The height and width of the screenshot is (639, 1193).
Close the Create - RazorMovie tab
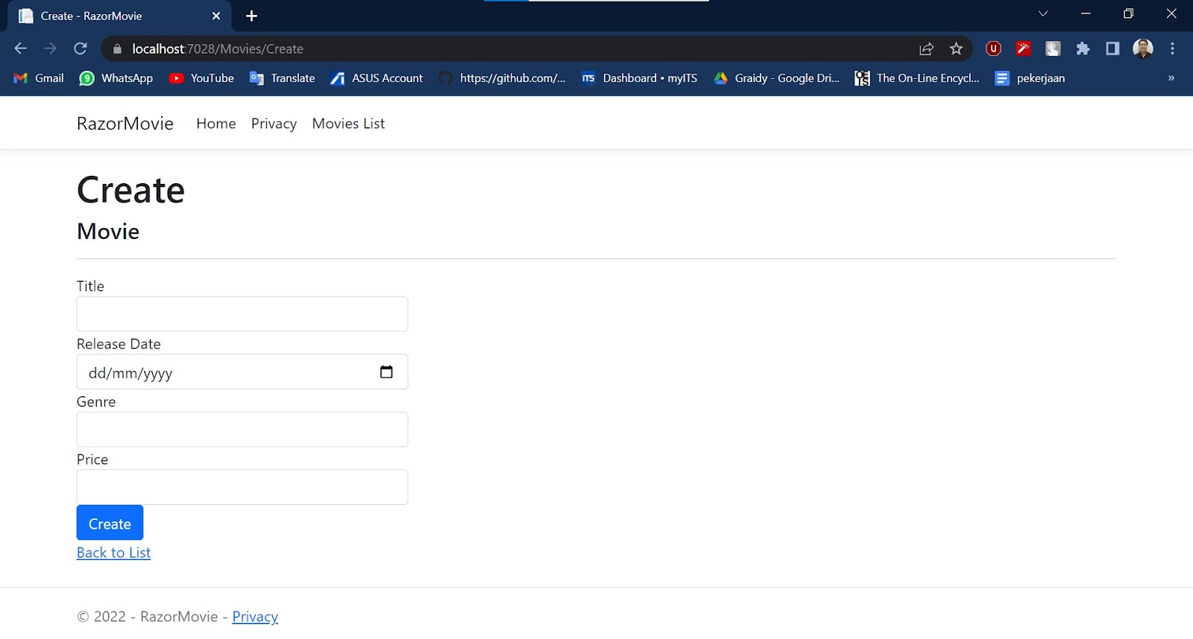point(216,16)
